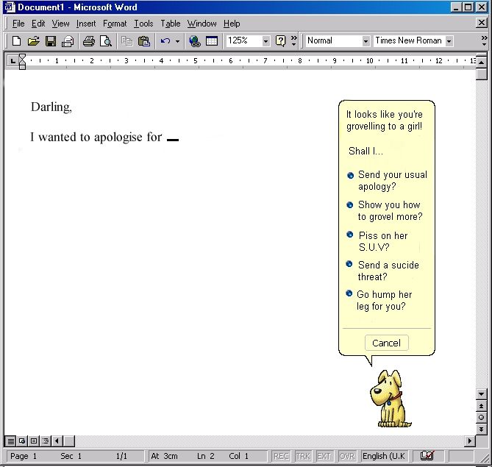Open Print Preview magnifier icon
The image size is (492, 467).
pos(106,41)
